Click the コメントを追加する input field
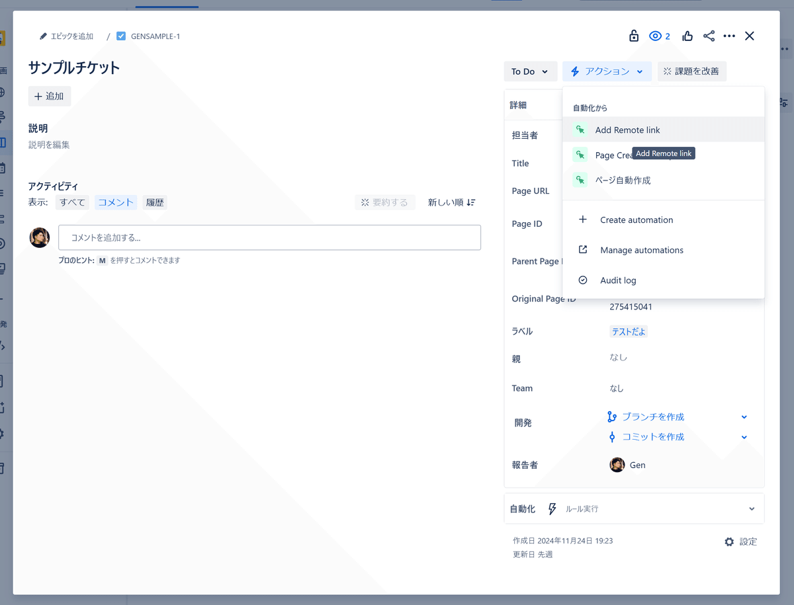This screenshot has height=605, width=794. pyautogui.click(x=269, y=237)
